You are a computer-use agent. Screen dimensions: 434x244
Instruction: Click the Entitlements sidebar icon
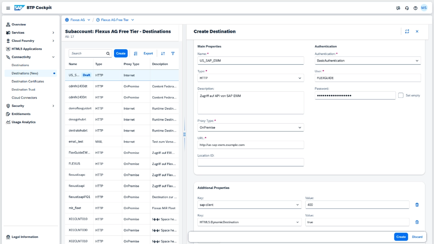pos(8,114)
